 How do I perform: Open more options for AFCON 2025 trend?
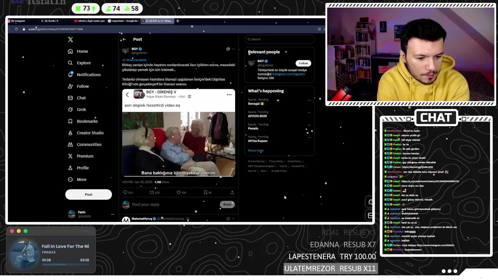309,113
